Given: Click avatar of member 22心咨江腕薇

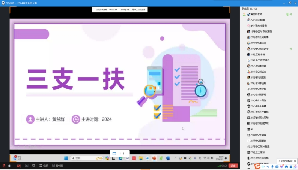Looking at the screenshot, I should 248,20.
